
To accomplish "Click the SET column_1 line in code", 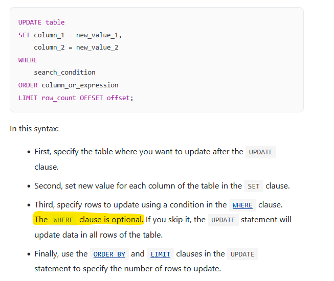I will click(70, 35).
